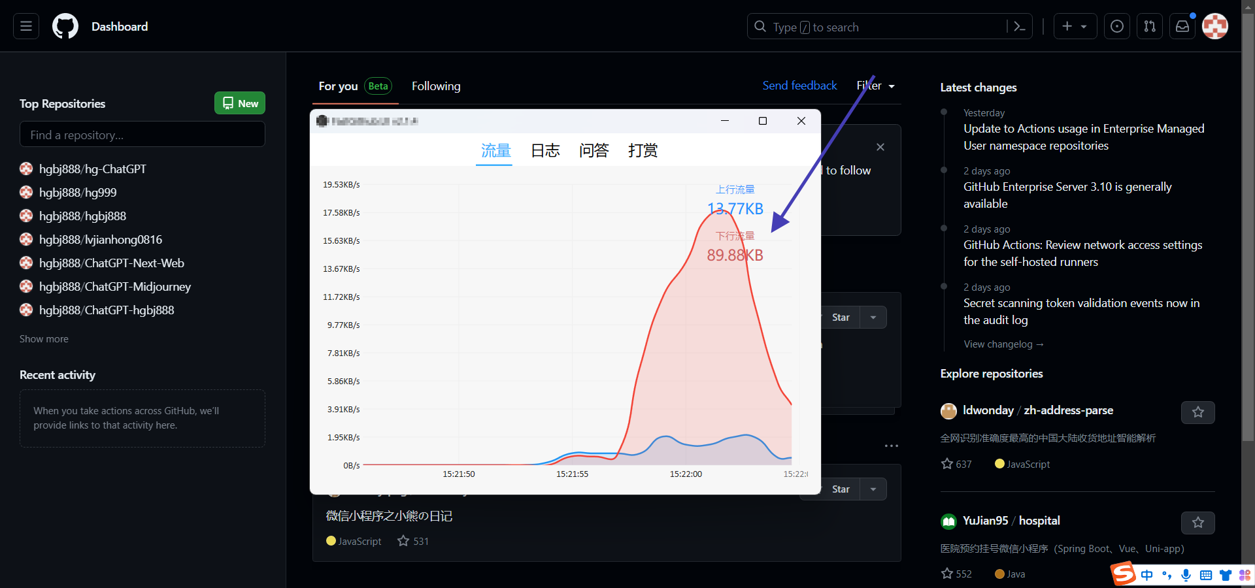This screenshot has width=1255, height=588.
Task: Open the Sogou soft keyboard icon
Action: click(1206, 575)
